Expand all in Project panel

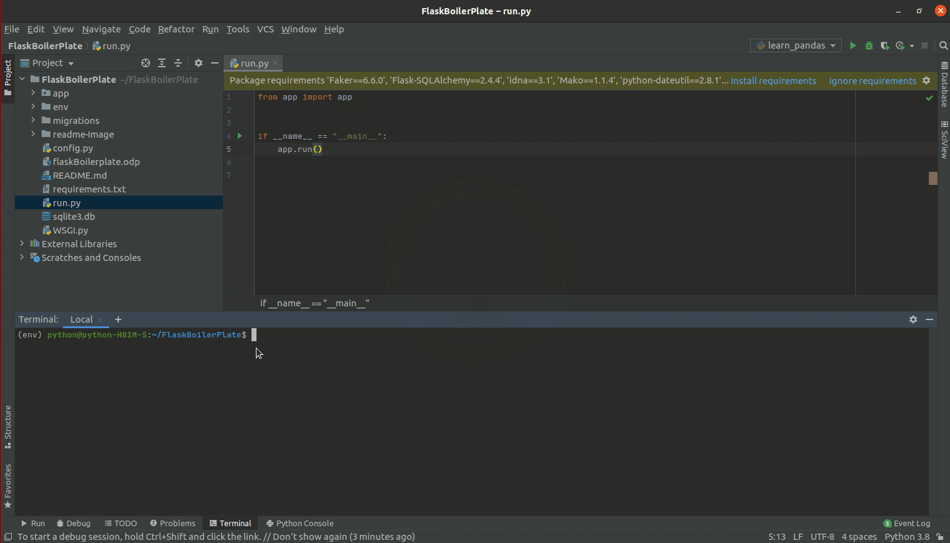162,63
